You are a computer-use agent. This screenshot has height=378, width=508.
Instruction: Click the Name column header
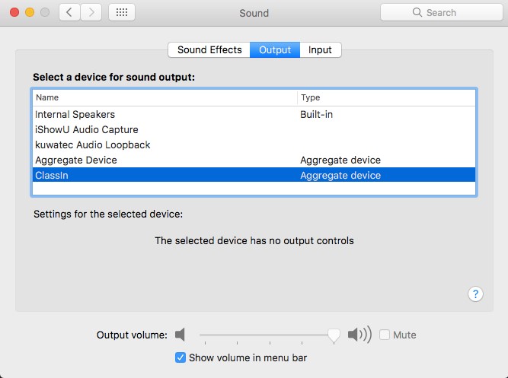click(47, 97)
